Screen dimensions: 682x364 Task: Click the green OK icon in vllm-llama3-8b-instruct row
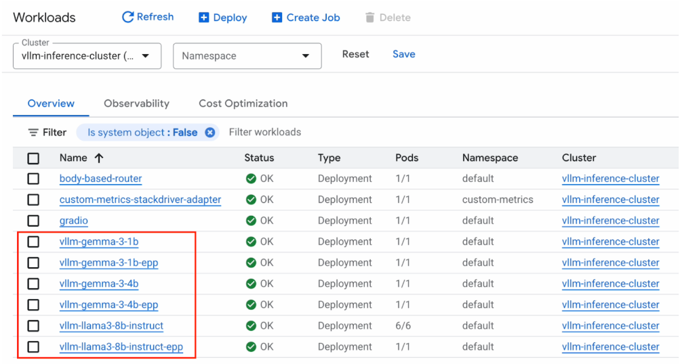pos(251,326)
